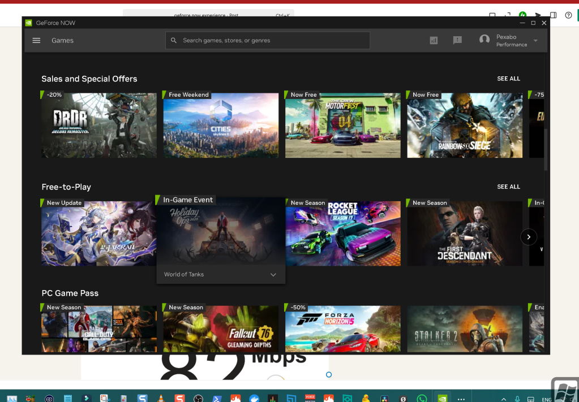Click the NVIDIA logo in title bar
Viewport: 579px width, 402px height.
pyautogui.click(x=28, y=23)
